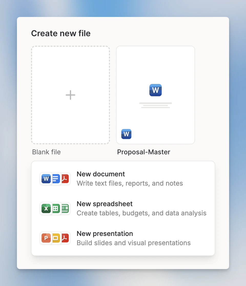The height and width of the screenshot is (286, 246).
Task: Start a New presentation
Action: click(105, 234)
